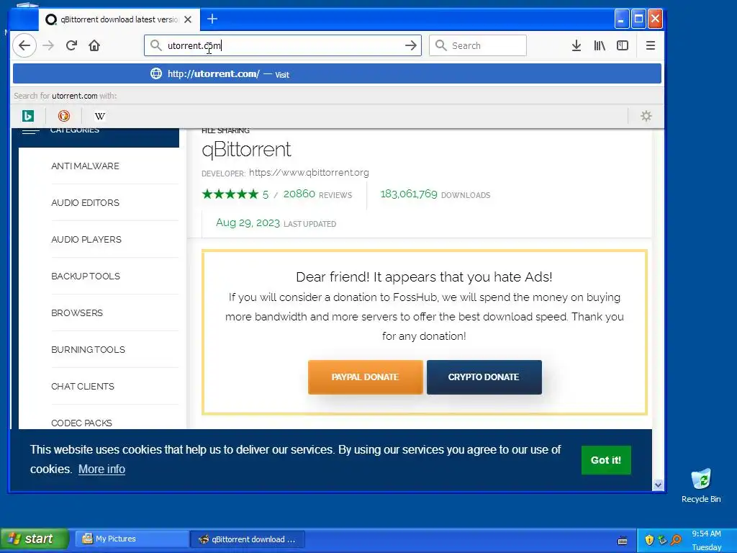Click the 20860 reviews count
Viewport: 737px width, 553px height.
[299, 194]
